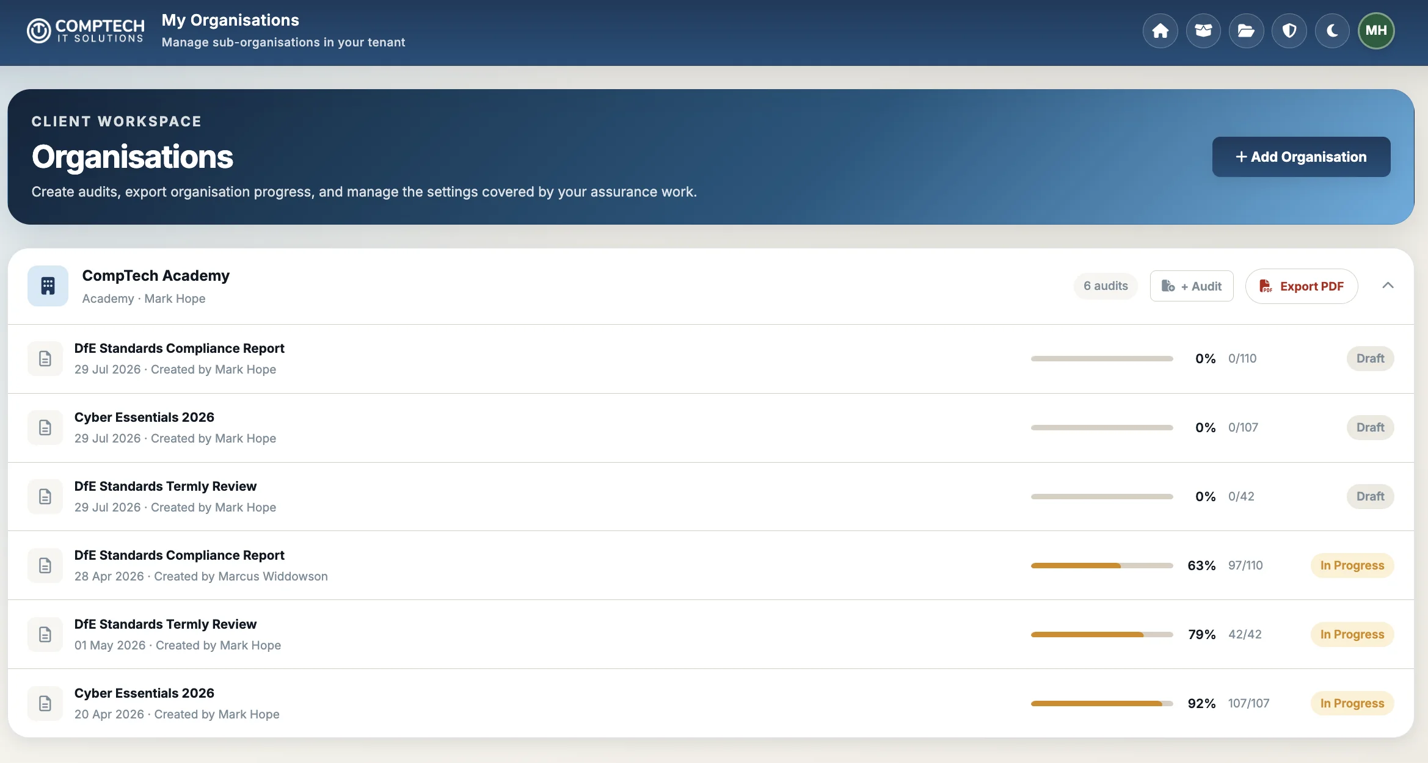Click document icon of 20 Apr Cyber Essentials
This screenshot has height=763, width=1428.
tap(45, 703)
